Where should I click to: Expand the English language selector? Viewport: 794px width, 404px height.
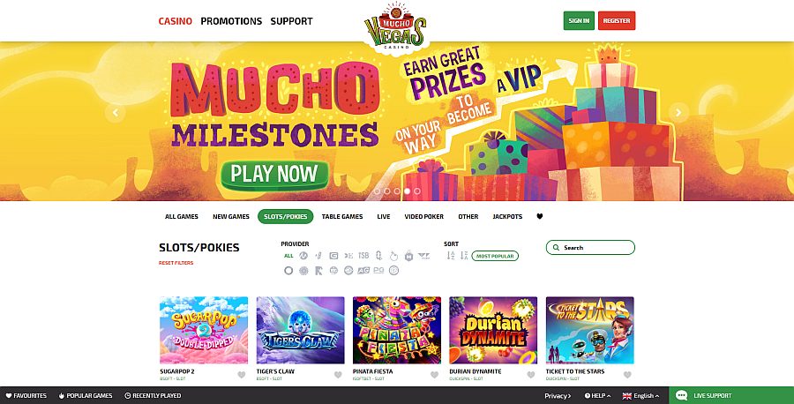pyautogui.click(x=641, y=396)
